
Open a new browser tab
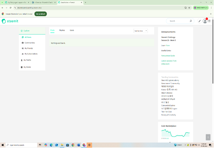point(85,2)
